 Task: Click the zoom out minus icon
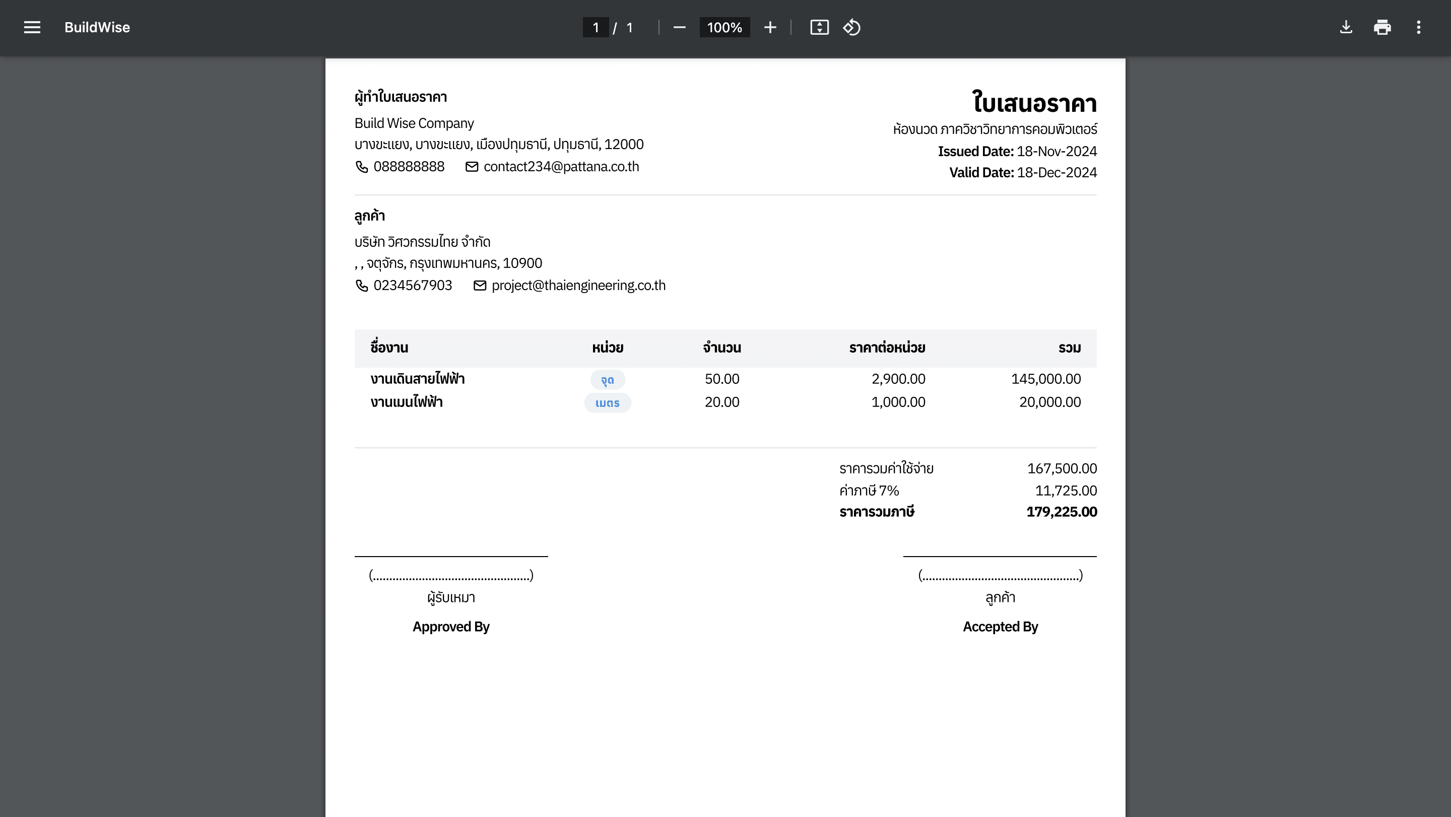pos(679,27)
